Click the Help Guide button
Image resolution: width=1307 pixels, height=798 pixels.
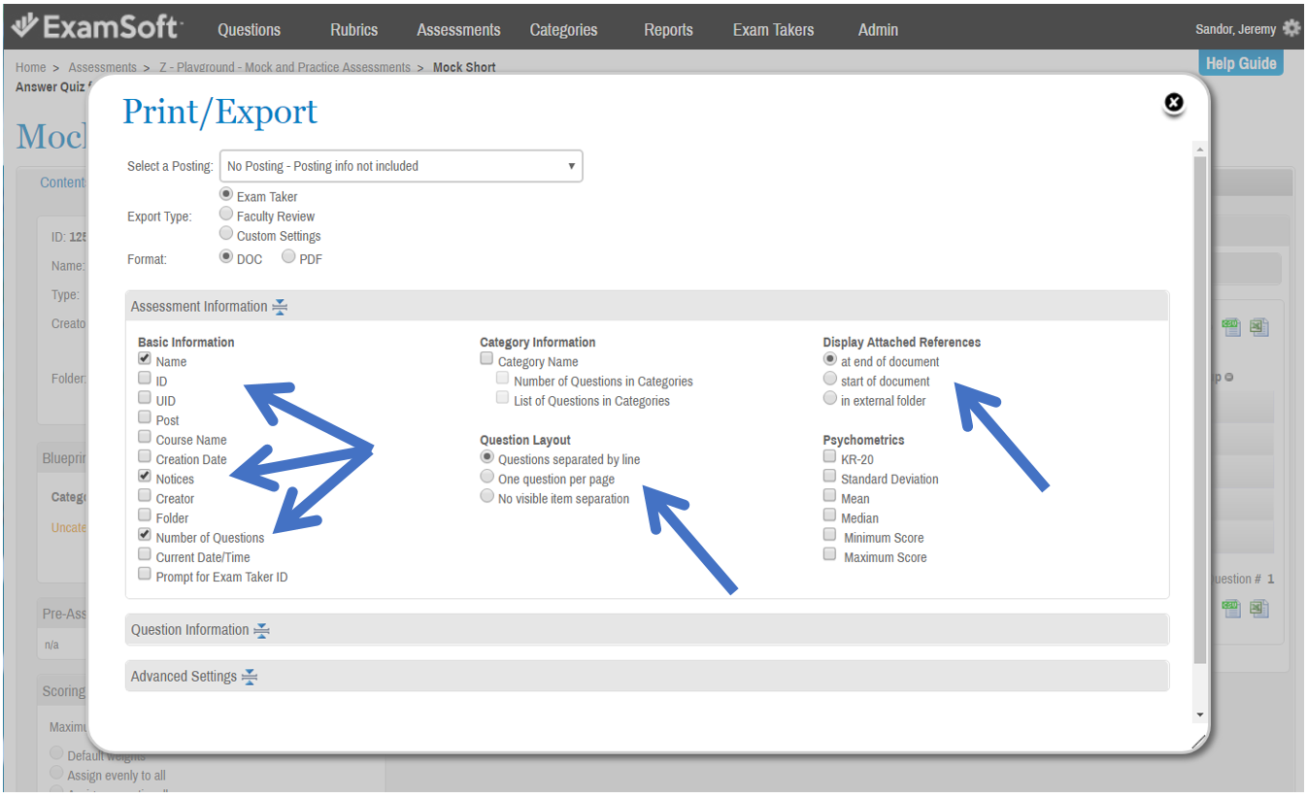(x=1240, y=63)
